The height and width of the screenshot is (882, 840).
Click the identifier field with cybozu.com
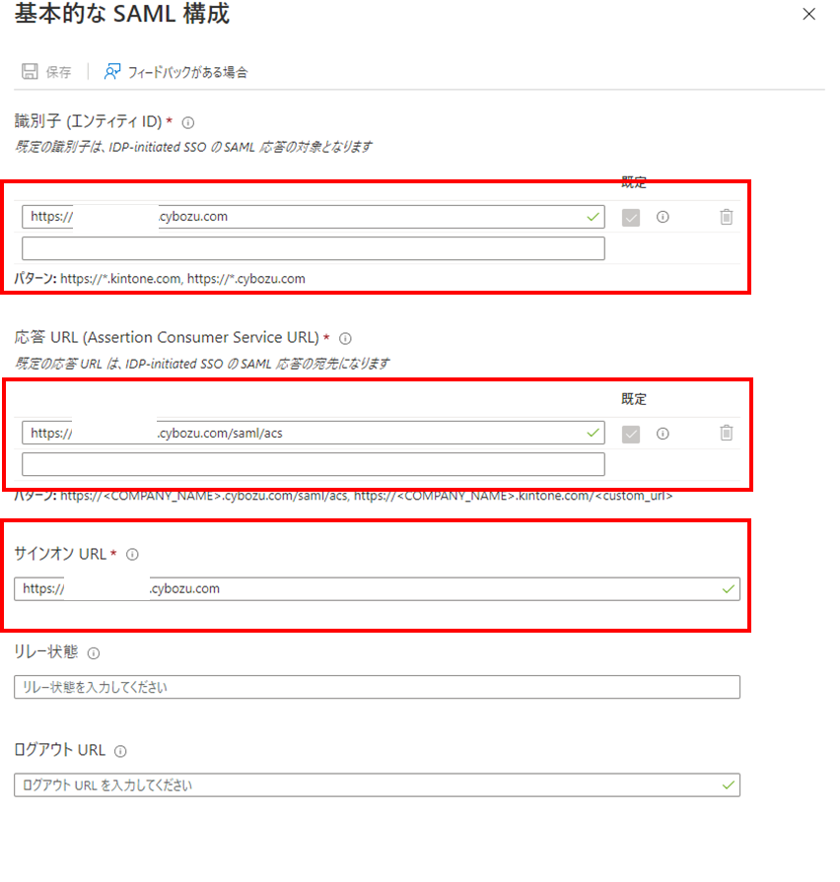coord(313,217)
